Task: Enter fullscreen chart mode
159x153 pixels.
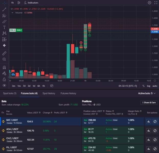Action: [156, 3]
